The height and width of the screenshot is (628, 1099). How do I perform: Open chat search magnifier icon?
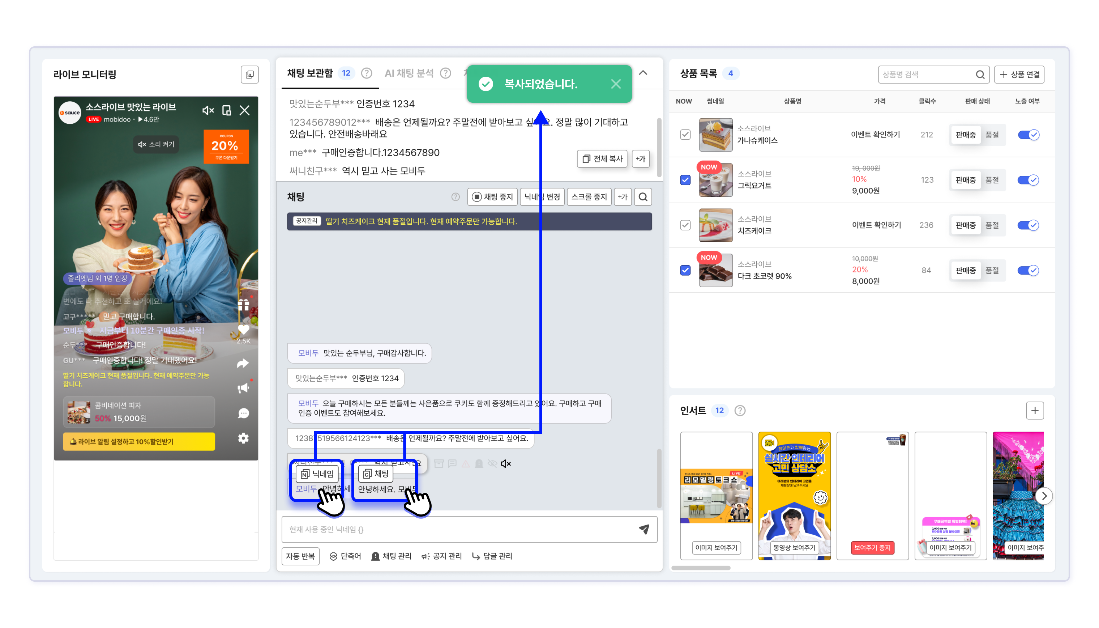point(643,197)
